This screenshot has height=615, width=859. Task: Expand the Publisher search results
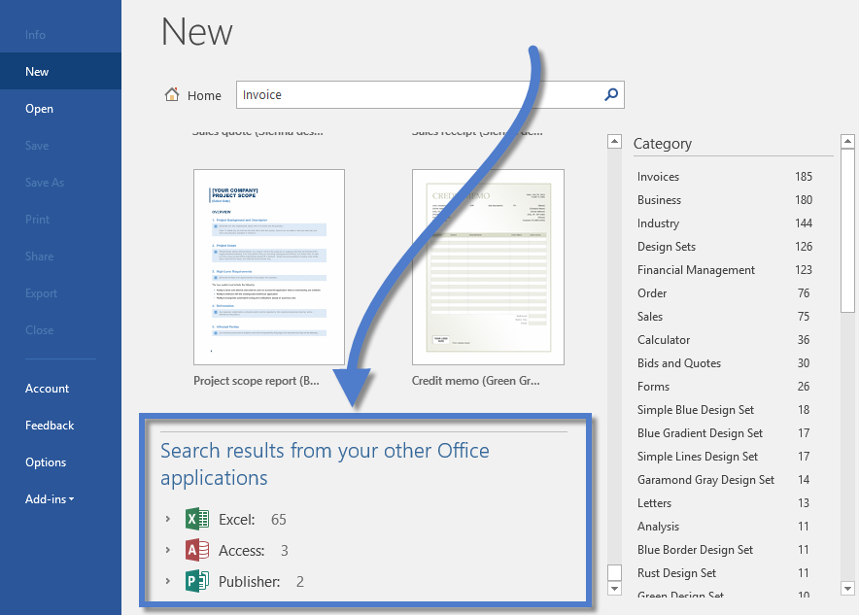pos(168,582)
